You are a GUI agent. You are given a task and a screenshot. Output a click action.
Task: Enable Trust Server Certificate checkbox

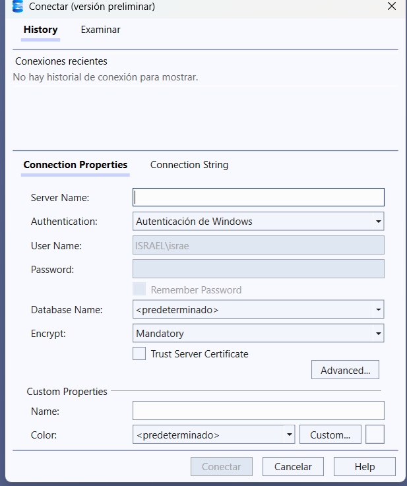tap(139, 354)
